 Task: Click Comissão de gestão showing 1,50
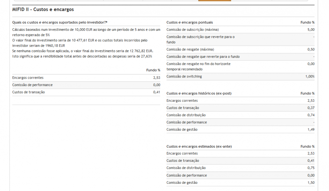pyautogui.click(x=182, y=182)
